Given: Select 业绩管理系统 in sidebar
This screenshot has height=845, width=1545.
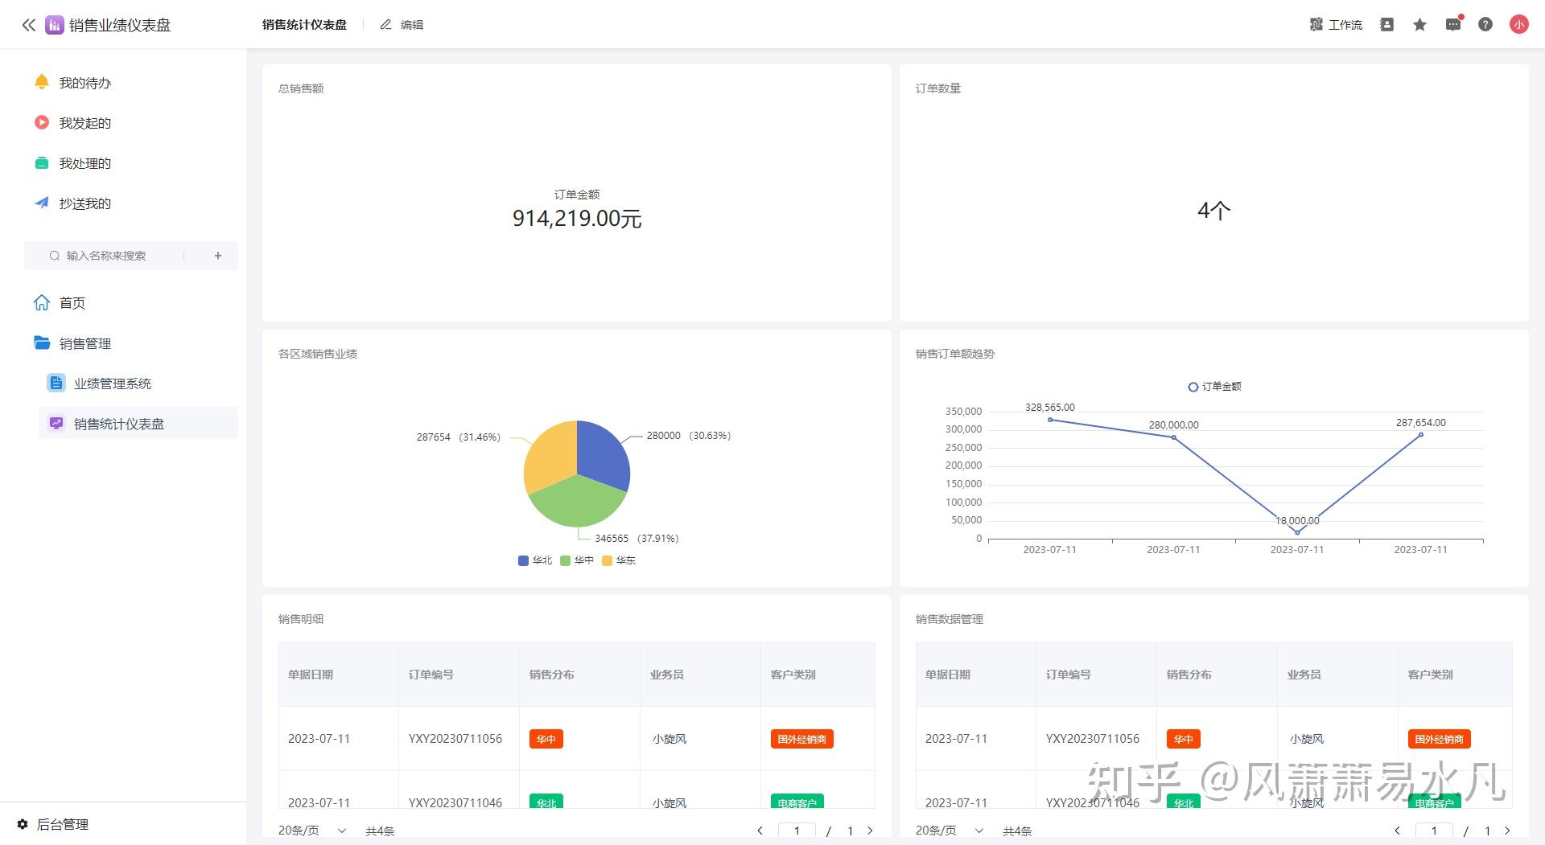Looking at the screenshot, I should (113, 384).
